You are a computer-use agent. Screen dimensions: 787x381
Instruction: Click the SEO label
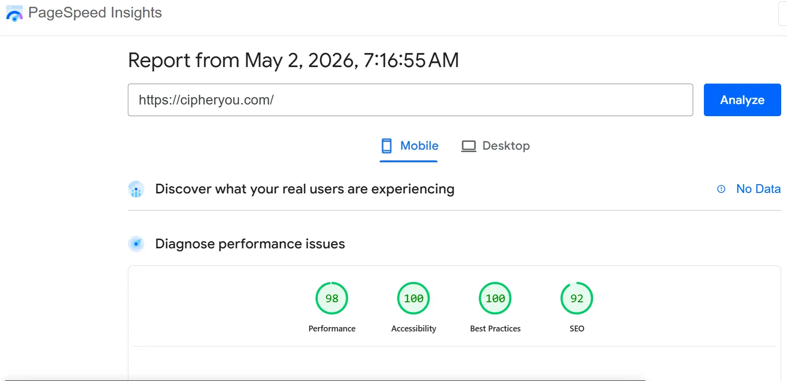click(577, 329)
